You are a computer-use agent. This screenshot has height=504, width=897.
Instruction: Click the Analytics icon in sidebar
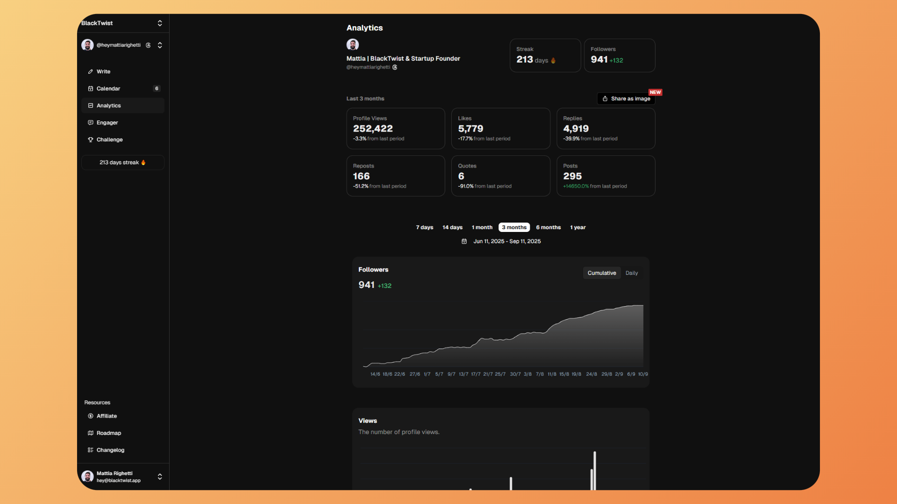click(x=90, y=106)
